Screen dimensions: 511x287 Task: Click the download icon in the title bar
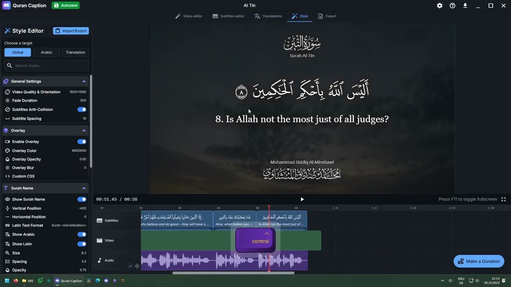[465, 6]
